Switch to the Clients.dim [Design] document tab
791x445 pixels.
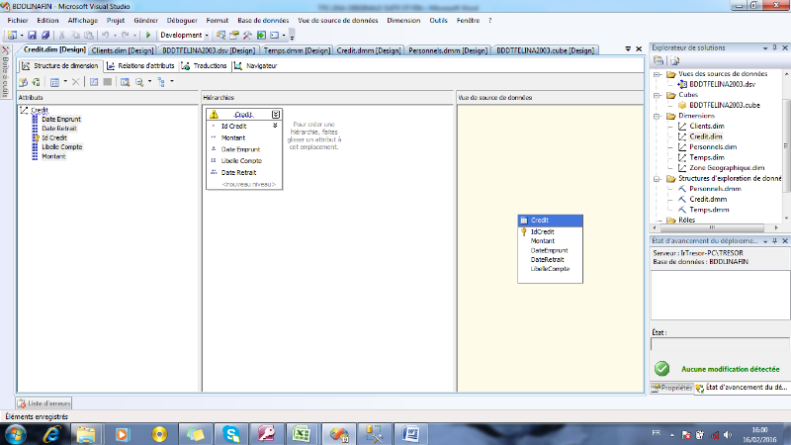(123, 49)
